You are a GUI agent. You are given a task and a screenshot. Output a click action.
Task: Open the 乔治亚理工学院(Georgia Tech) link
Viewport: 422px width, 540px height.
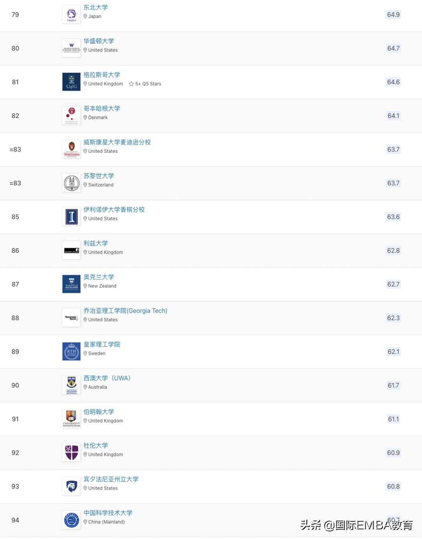tap(125, 311)
